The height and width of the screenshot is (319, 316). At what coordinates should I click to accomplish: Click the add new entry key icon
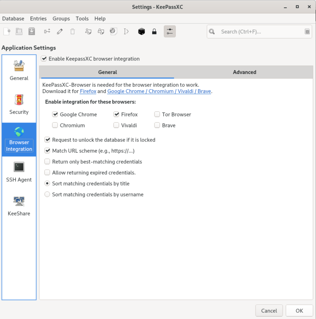click(x=47, y=31)
